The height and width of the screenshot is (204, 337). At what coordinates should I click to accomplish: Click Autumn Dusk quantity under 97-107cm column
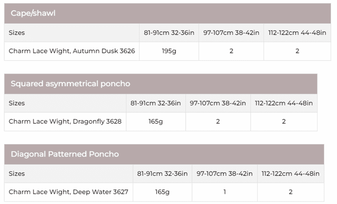231,51
